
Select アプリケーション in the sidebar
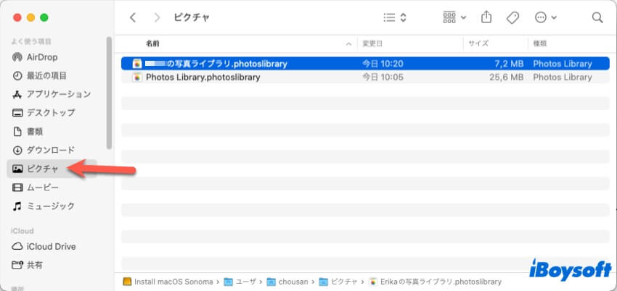58,94
